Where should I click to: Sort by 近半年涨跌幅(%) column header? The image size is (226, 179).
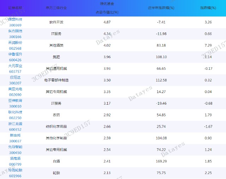point(161,8)
